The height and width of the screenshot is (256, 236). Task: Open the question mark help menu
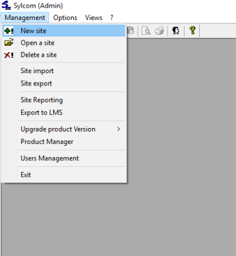point(112,18)
